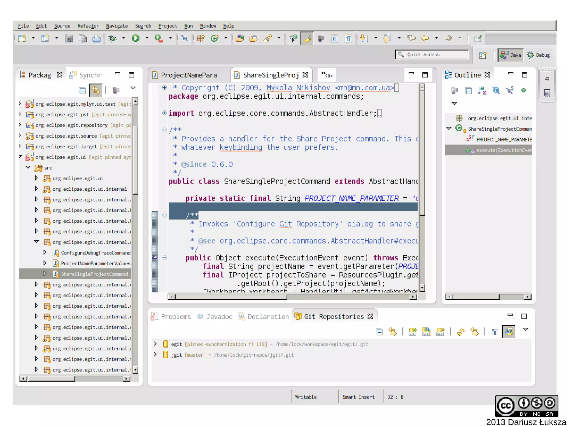The image size is (569, 426).
Task: Click the Debug bug icon in toolbar
Action: [113, 38]
